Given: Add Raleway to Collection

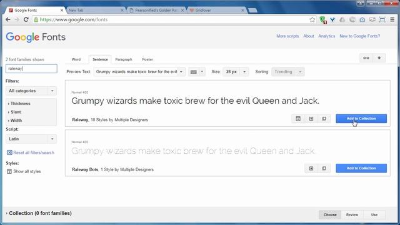Looking at the screenshot, I should coord(361,119).
